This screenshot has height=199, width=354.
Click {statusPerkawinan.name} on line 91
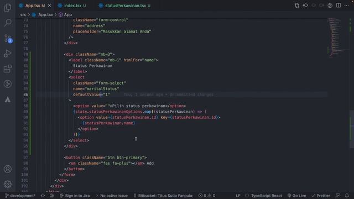[108, 123]
